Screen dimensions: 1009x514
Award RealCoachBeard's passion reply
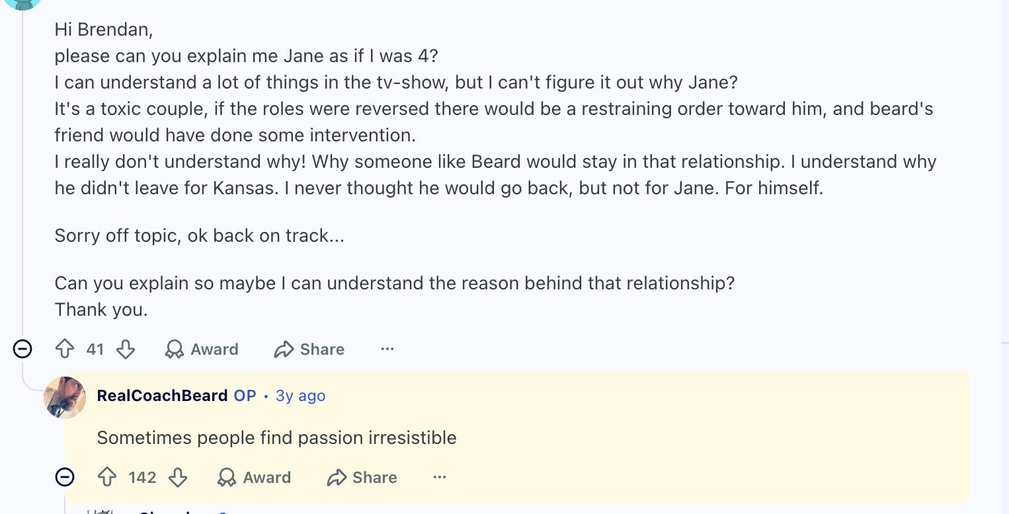pos(254,477)
